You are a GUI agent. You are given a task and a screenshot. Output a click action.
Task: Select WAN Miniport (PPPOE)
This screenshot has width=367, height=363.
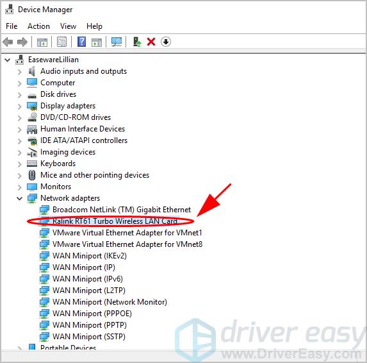point(92,314)
